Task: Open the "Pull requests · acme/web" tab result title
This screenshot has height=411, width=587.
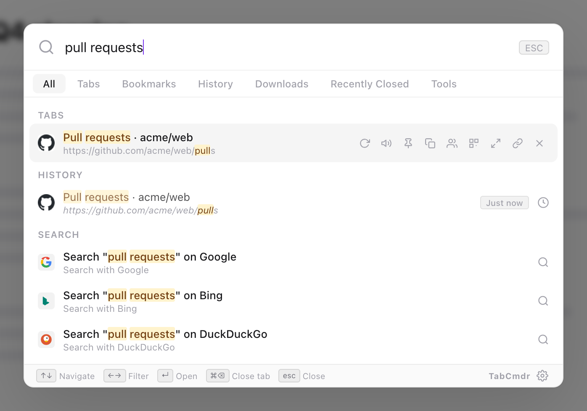Action: tap(128, 137)
